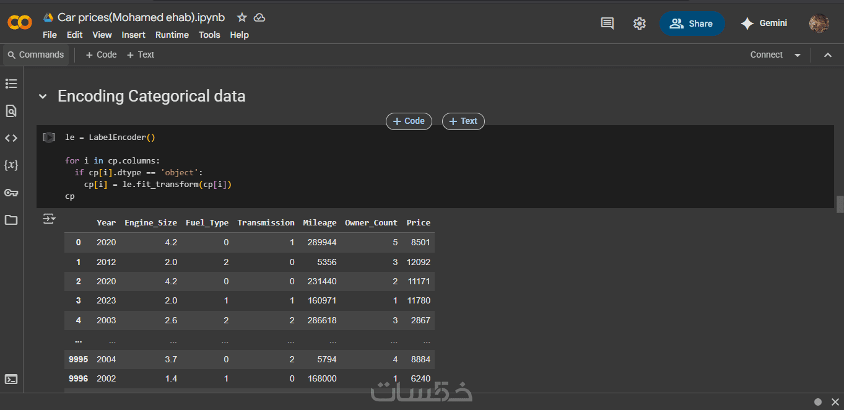This screenshot has height=410, width=844.
Task: Open the Insert menu
Action: point(133,35)
